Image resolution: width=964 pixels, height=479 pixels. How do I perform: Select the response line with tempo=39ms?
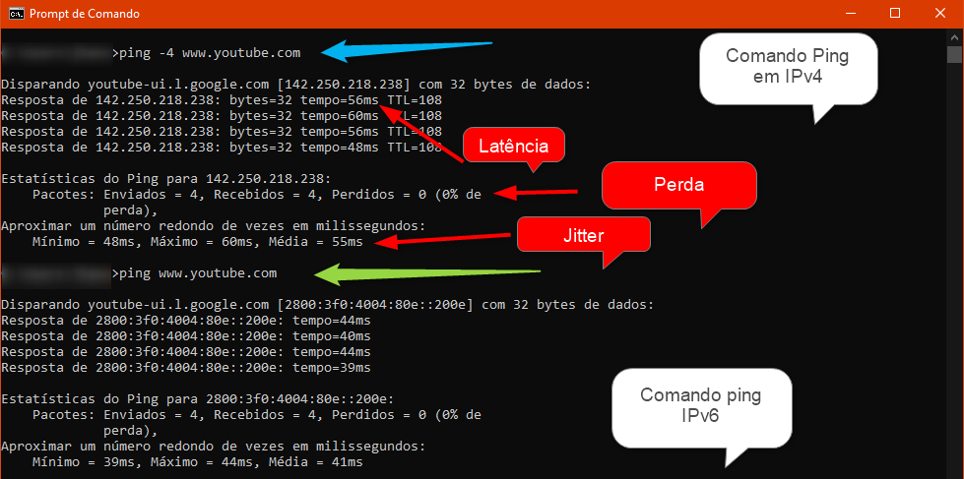pos(186,368)
